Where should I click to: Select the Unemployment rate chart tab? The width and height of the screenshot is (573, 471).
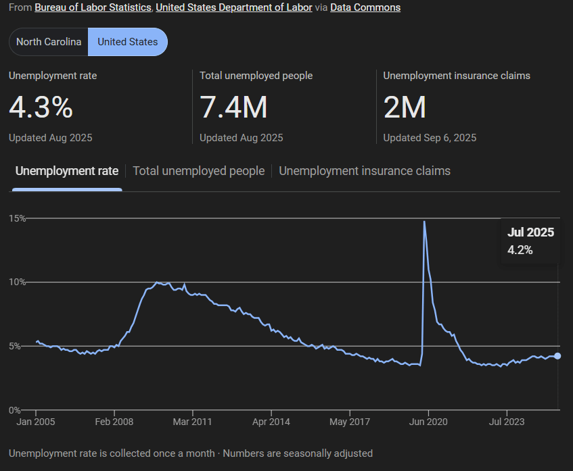[x=67, y=171]
